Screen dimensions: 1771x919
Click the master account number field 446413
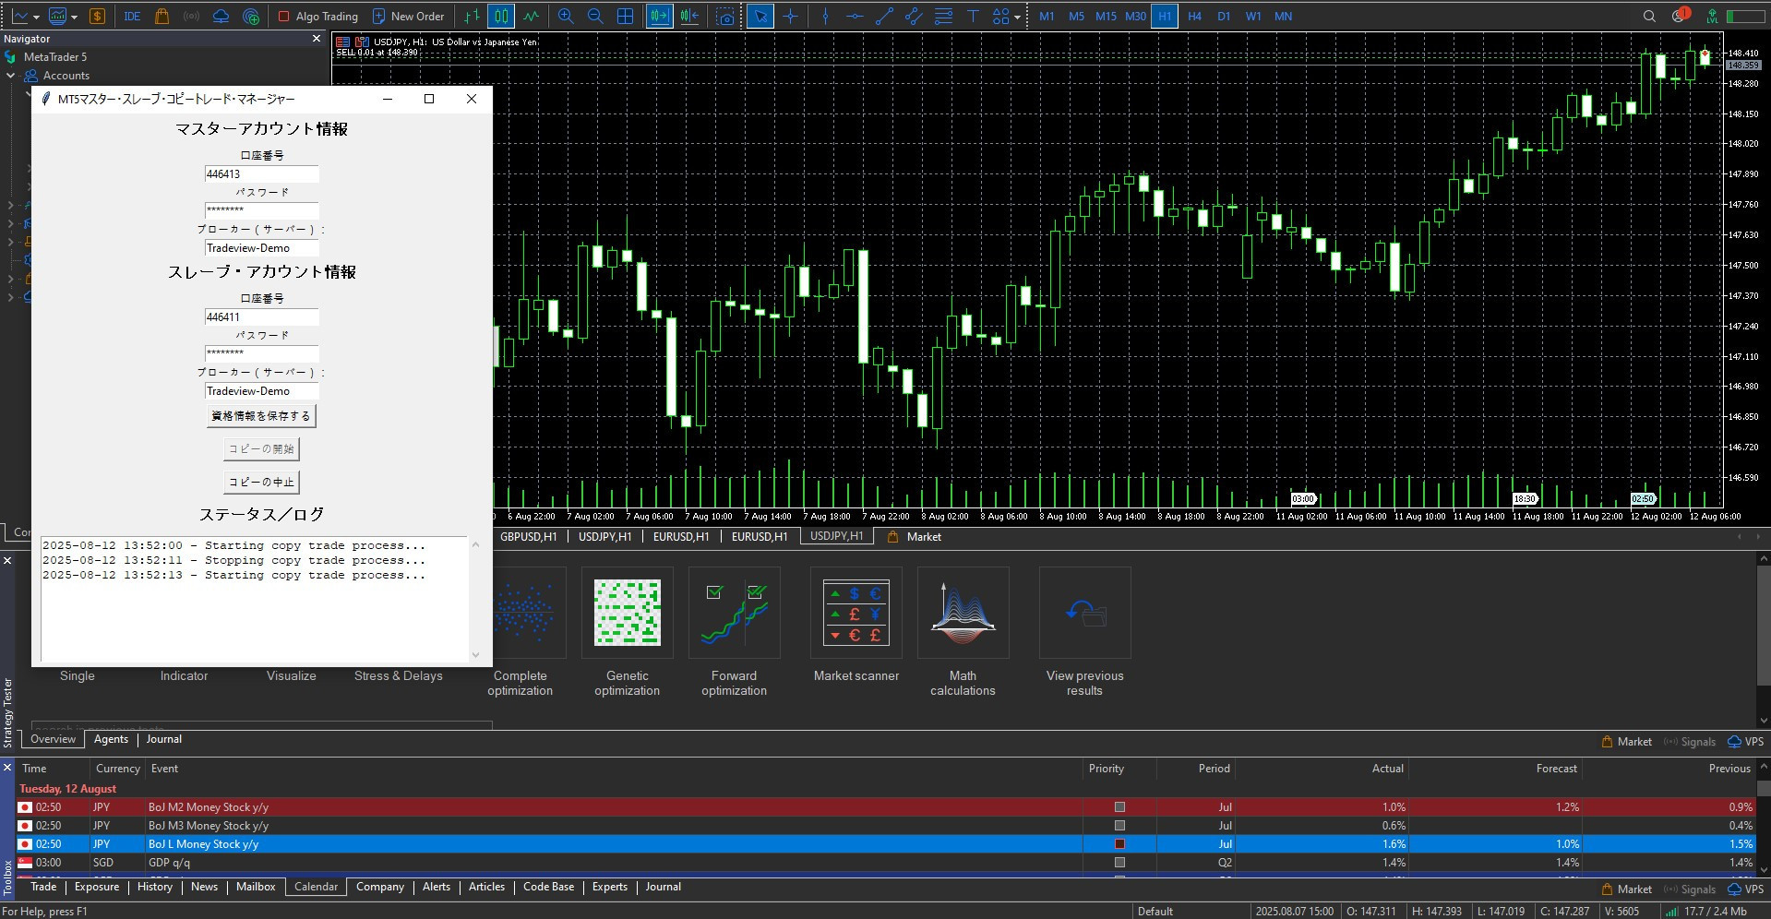pyautogui.click(x=262, y=174)
